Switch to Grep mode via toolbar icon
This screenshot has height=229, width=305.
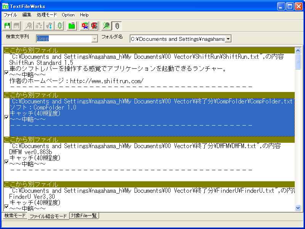[x=107, y=26]
